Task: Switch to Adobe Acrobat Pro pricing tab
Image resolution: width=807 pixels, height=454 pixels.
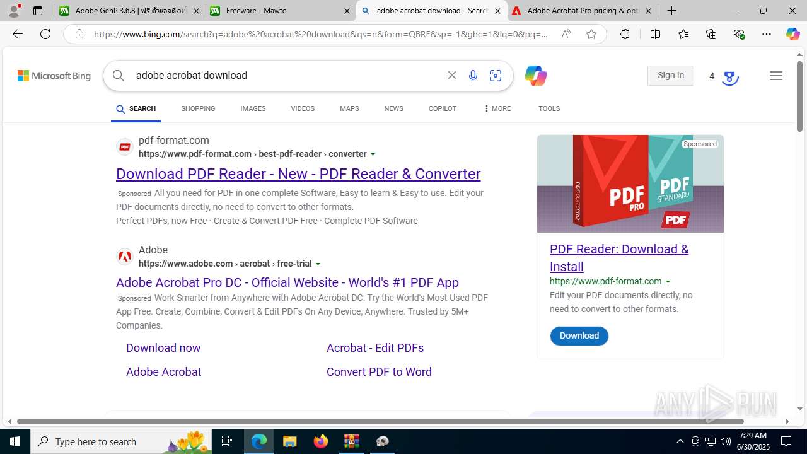Action: pyautogui.click(x=583, y=11)
